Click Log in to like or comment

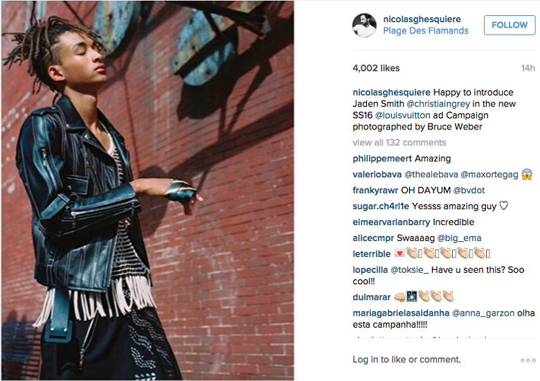(x=406, y=360)
